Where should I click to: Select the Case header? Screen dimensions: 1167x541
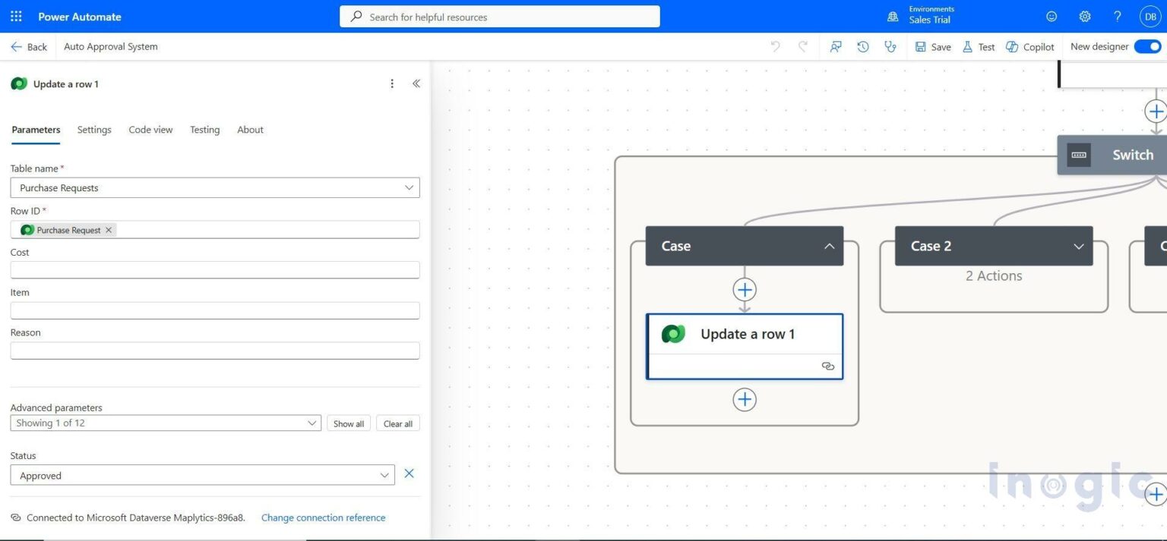tap(745, 246)
